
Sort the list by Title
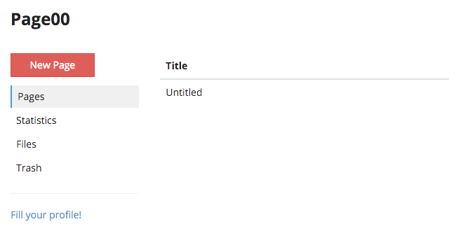[176, 66]
